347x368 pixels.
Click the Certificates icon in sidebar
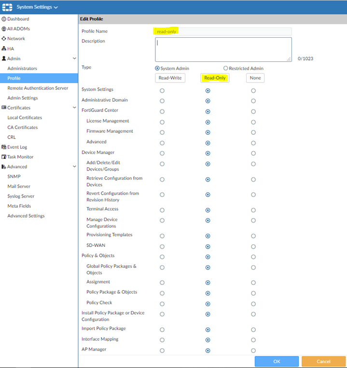click(4, 108)
